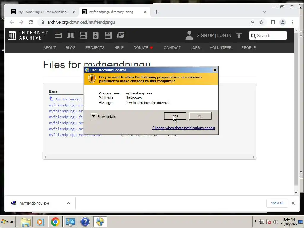This screenshot has height=228, width=304.
Task: Open a new browser tab
Action: click(156, 12)
